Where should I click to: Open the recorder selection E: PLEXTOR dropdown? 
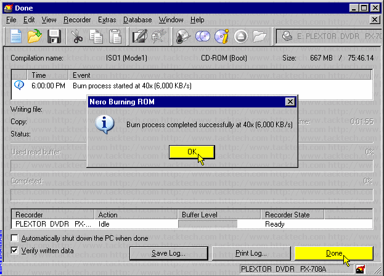point(328,36)
